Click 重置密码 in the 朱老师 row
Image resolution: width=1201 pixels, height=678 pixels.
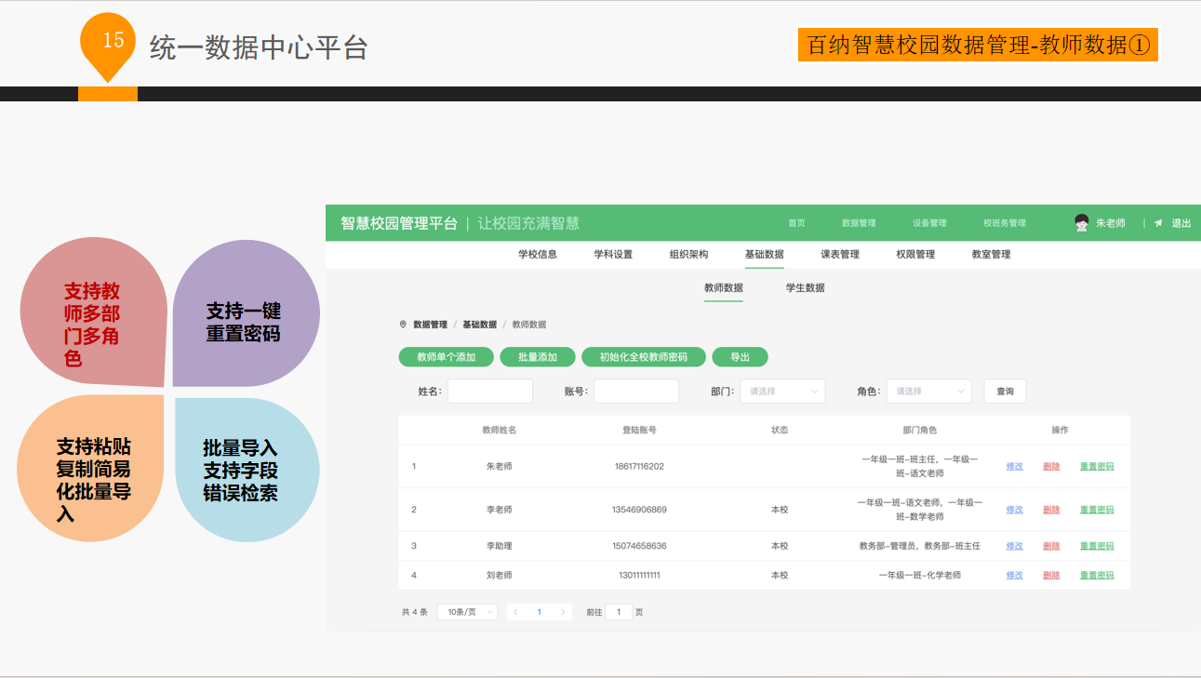[1097, 467]
